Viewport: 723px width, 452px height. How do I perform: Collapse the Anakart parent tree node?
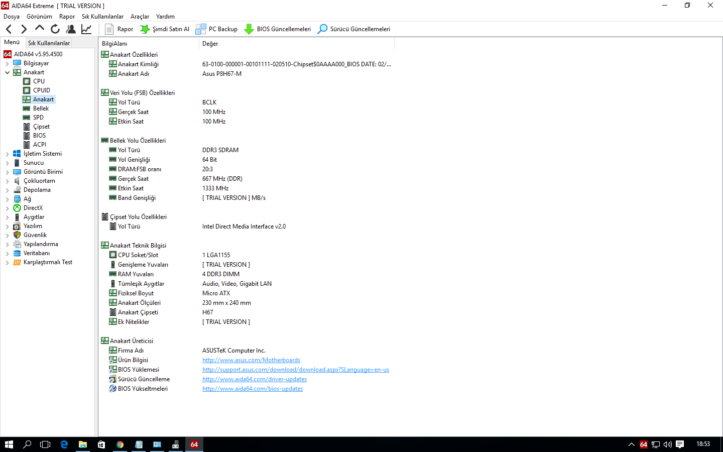pyautogui.click(x=8, y=73)
